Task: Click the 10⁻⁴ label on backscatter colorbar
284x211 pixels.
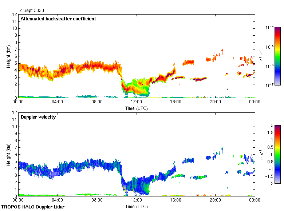Action: pos(270,28)
